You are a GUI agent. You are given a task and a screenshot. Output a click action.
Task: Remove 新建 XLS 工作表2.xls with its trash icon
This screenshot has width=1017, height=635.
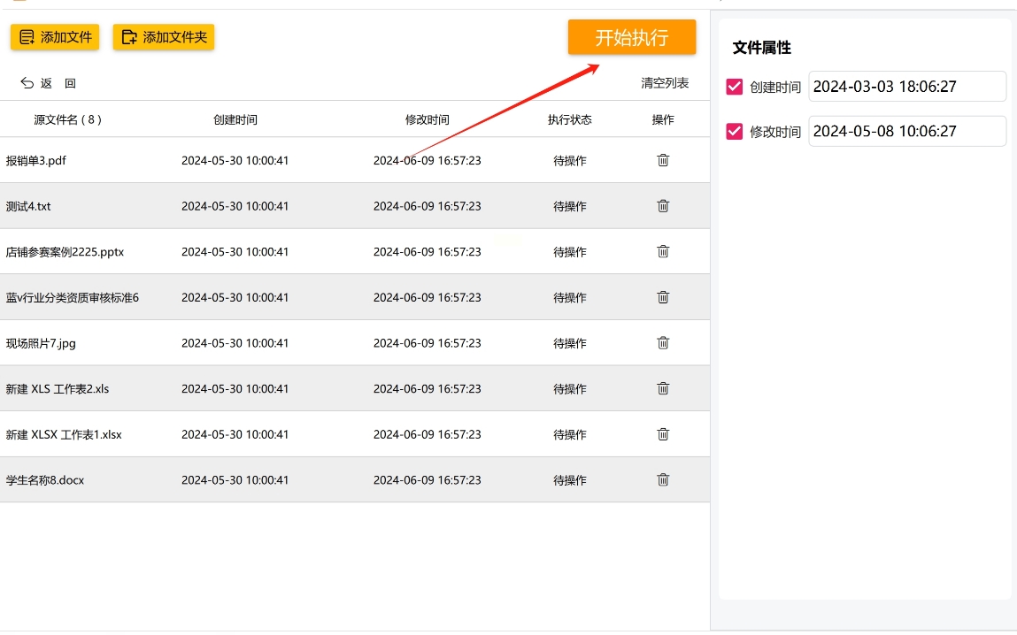tap(663, 389)
